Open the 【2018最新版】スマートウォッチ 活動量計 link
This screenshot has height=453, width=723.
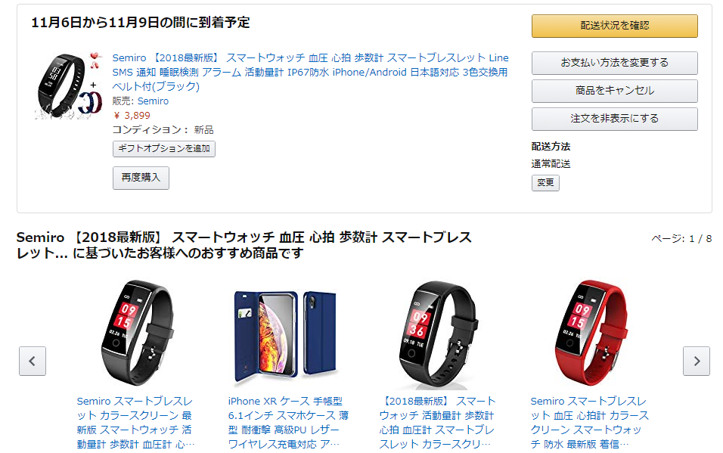point(437,423)
